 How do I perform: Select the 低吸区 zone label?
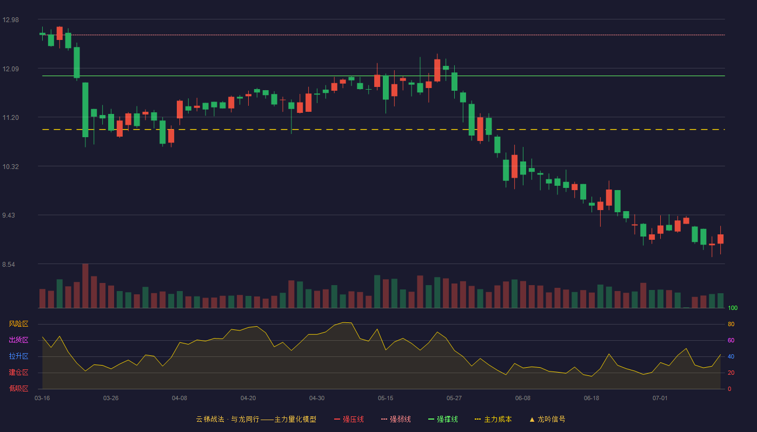coord(18,388)
